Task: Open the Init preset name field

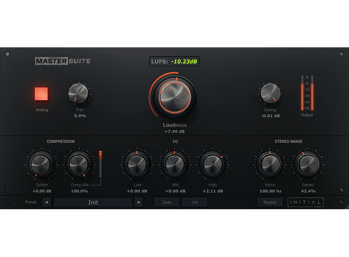Action: pos(93,202)
